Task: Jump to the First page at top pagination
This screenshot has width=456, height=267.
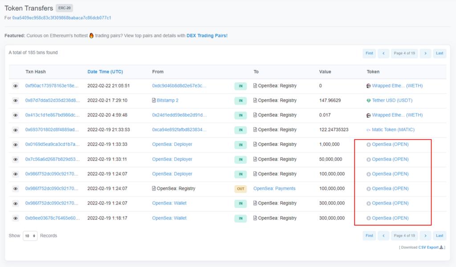Action: click(369, 53)
